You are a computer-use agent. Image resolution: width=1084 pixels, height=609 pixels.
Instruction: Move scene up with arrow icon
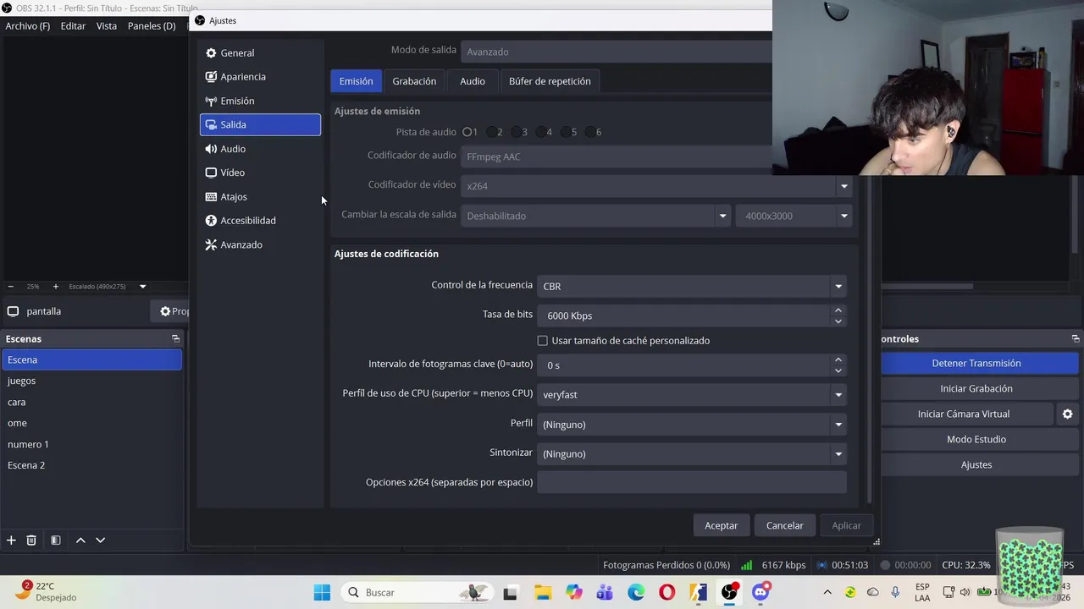click(80, 540)
